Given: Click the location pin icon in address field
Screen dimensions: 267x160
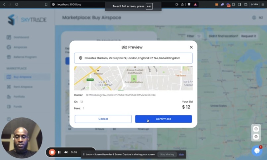Looking at the screenshot, I should pyautogui.click(x=80, y=58).
